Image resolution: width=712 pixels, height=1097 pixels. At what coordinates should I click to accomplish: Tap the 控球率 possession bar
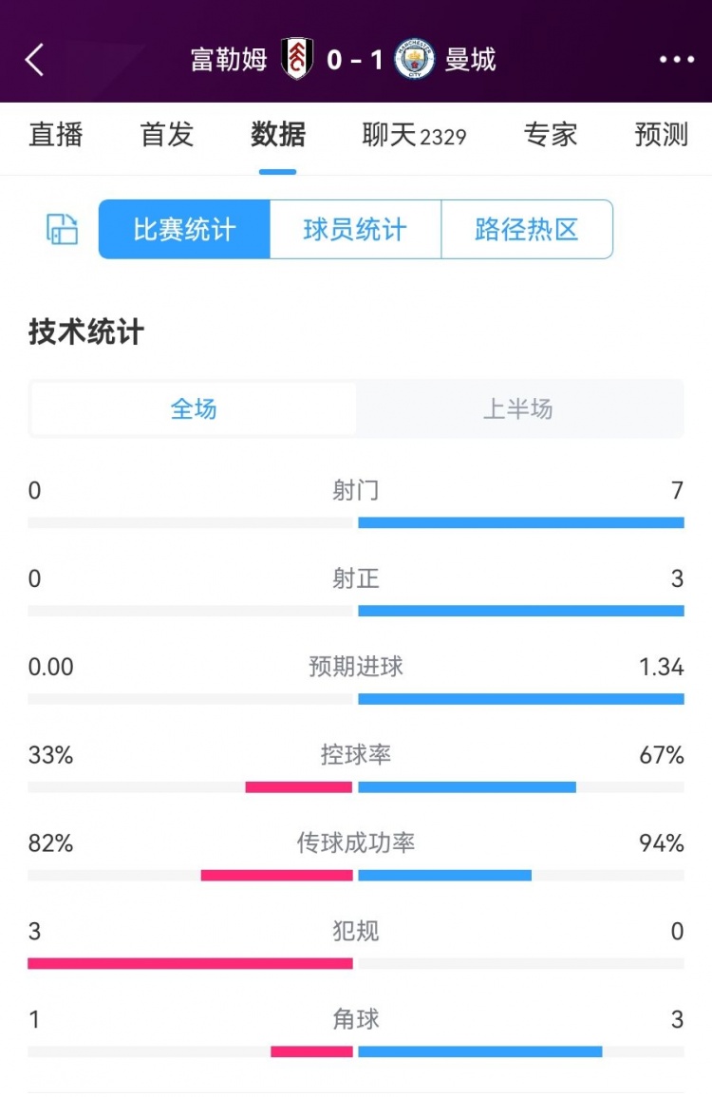(x=356, y=787)
